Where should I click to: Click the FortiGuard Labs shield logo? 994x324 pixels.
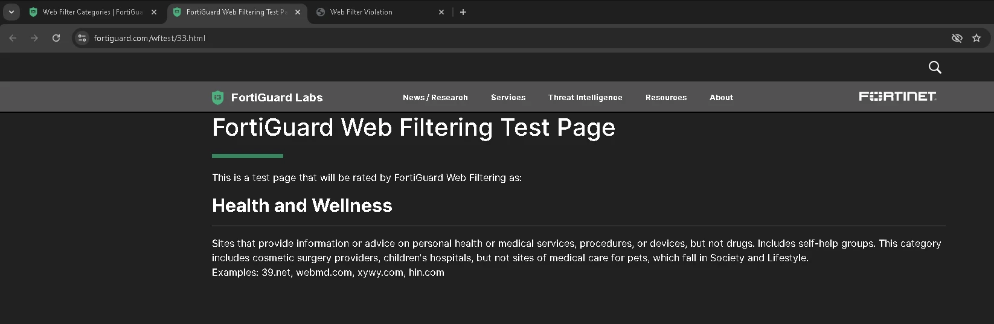(x=218, y=97)
